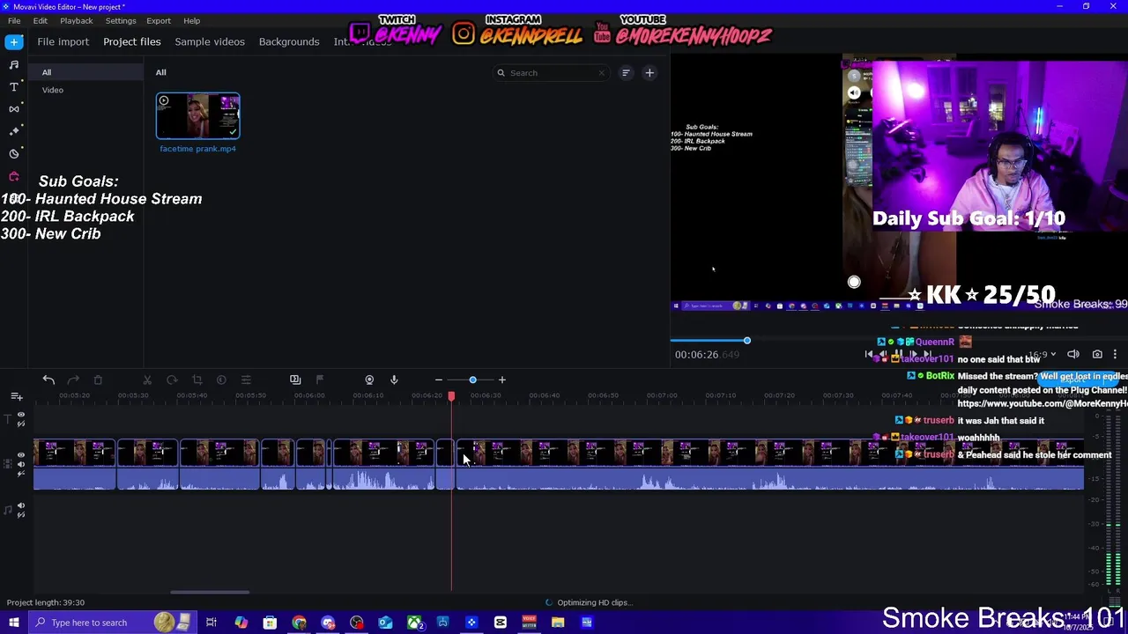Open the 16:9 aspect ratio dropdown
1128x634 pixels.
pyautogui.click(x=1043, y=354)
